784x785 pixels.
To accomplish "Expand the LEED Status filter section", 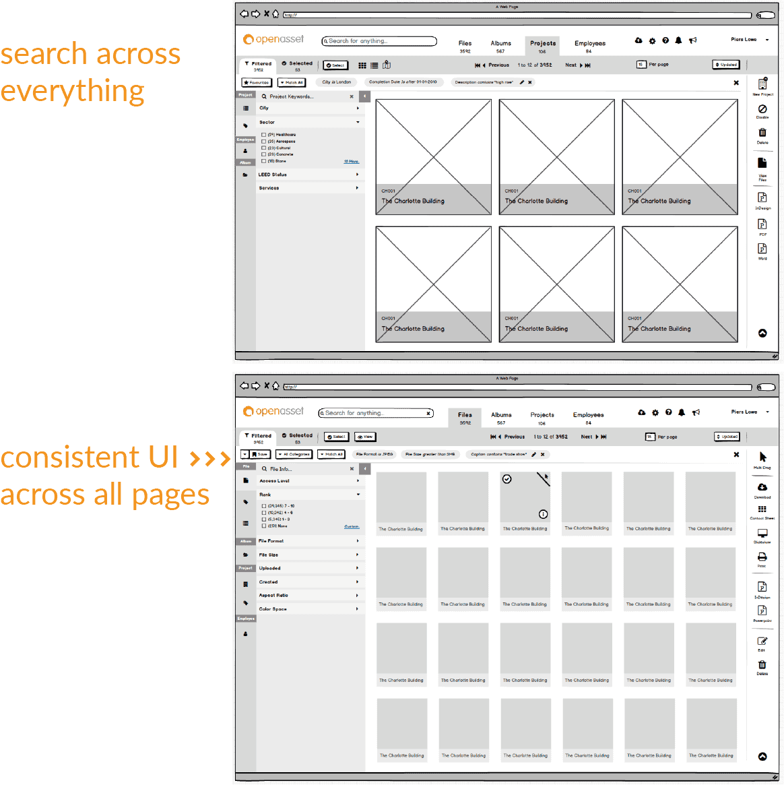I will point(308,175).
